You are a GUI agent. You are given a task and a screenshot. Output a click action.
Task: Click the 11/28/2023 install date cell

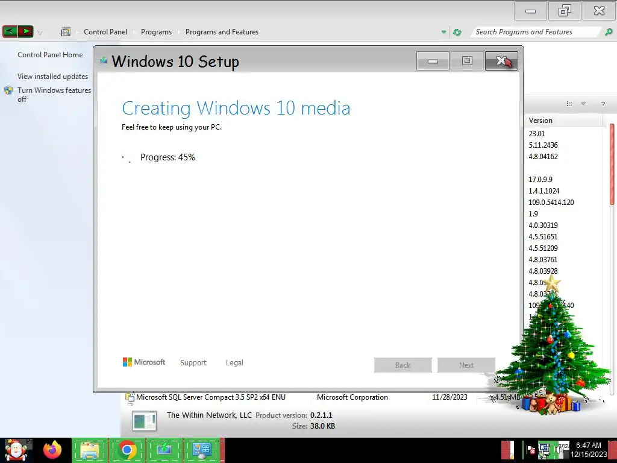click(x=449, y=397)
